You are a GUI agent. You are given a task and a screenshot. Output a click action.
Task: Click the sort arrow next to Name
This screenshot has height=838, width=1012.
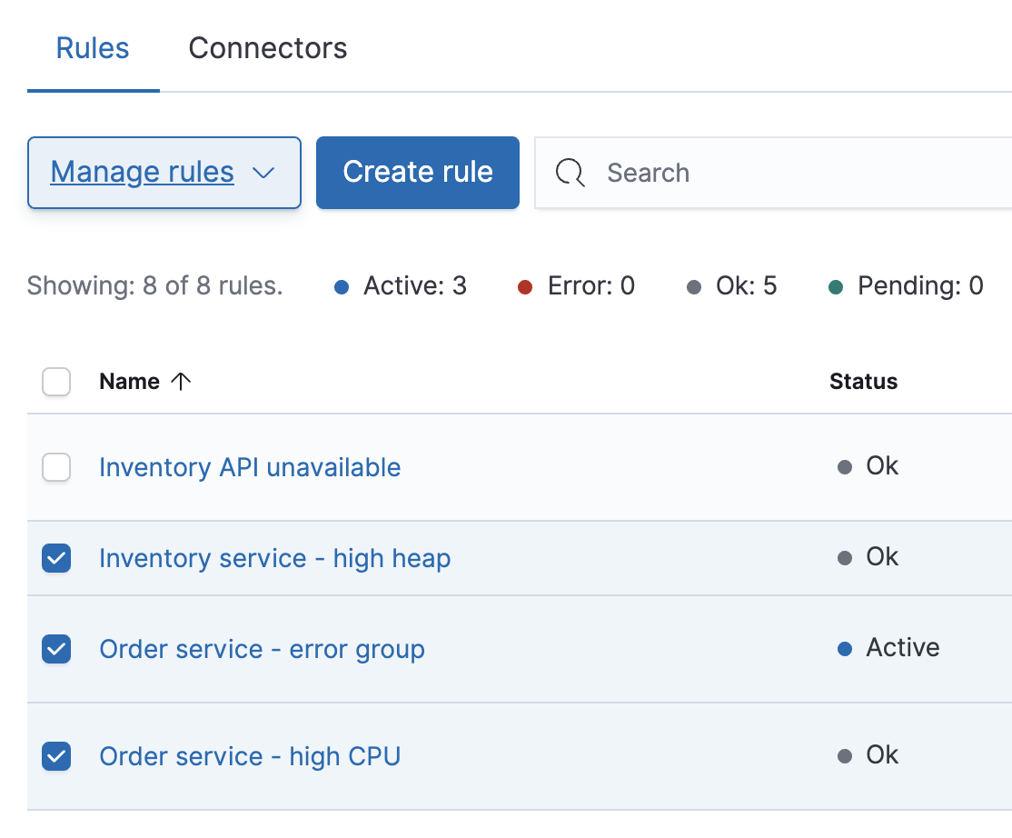click(x=181, y=382)
